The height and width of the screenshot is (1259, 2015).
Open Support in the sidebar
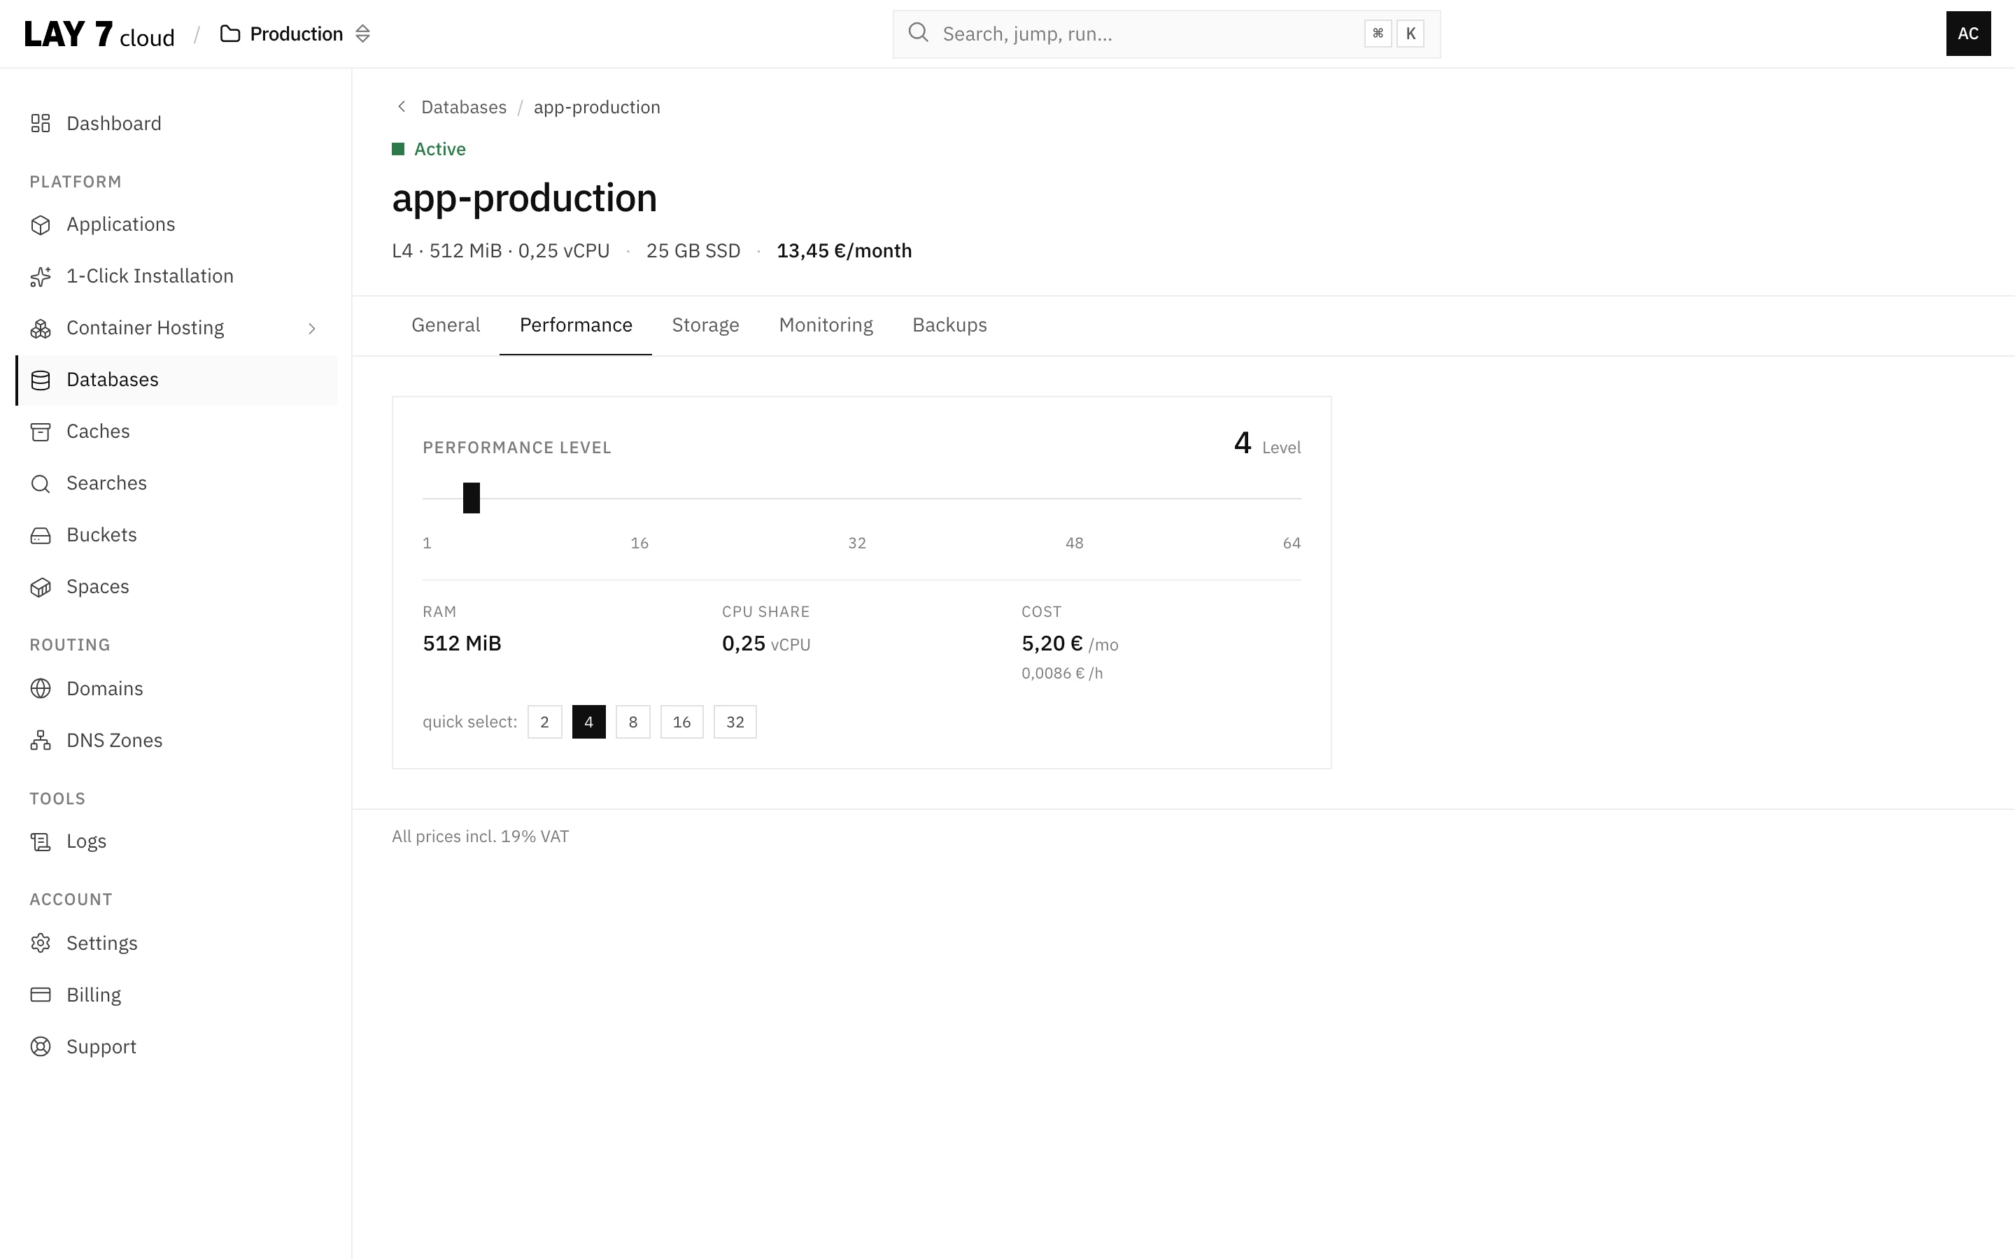(176, 1046)
